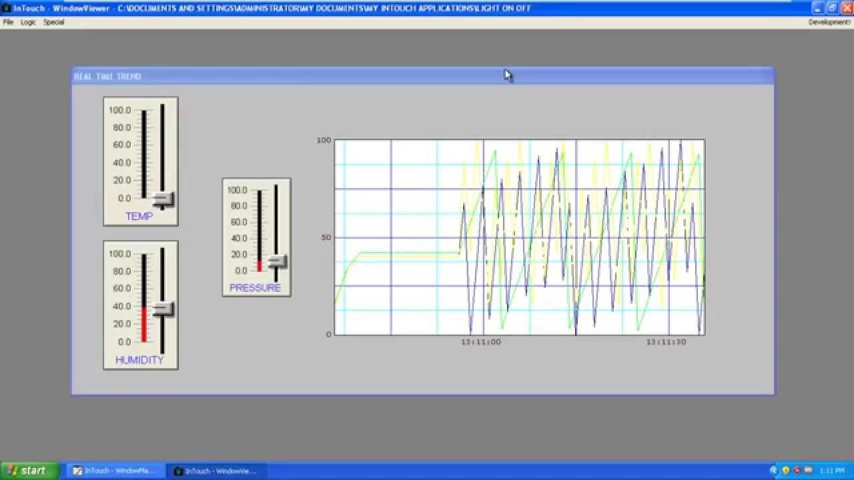Minimize the InTouch WindowViewer window
The width and height of the screenshot is (854, 480).
[x=819, y=8]
